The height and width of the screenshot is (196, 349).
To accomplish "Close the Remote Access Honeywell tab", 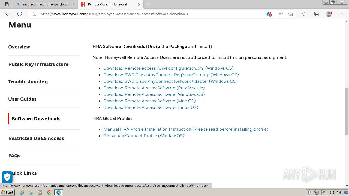I will (139, 4).
